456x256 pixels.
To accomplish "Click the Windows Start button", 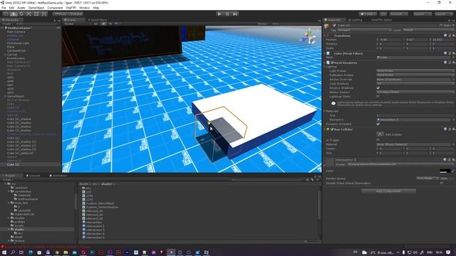I will pos(4,252).
